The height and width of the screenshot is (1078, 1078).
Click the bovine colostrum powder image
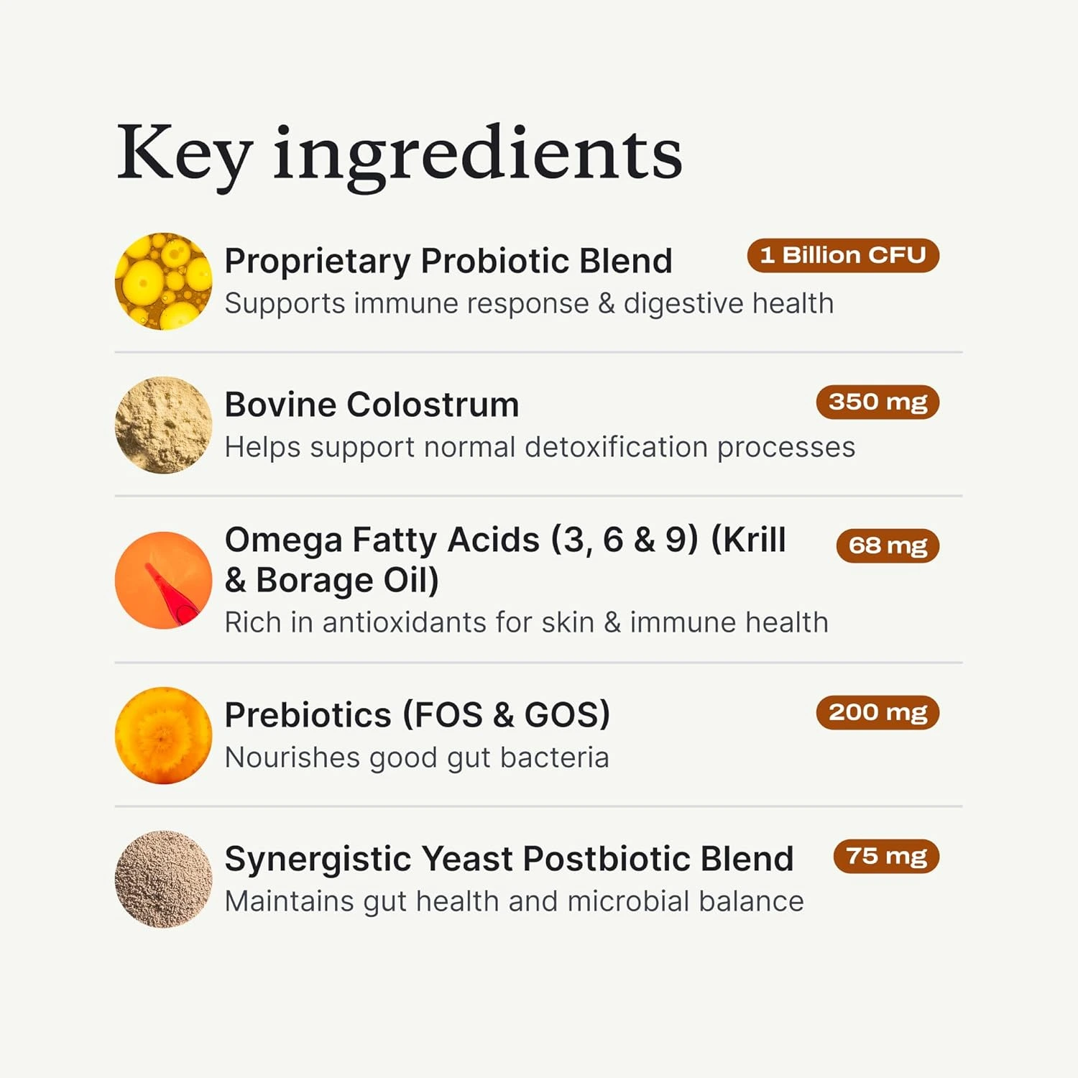point(163,425)
